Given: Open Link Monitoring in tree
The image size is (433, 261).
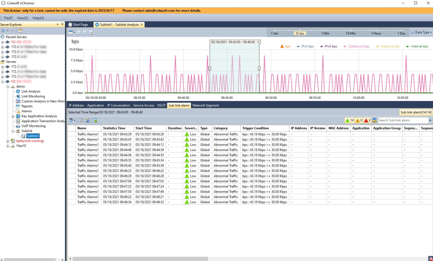Looking at the screenshot, I should tap(33, 96).
